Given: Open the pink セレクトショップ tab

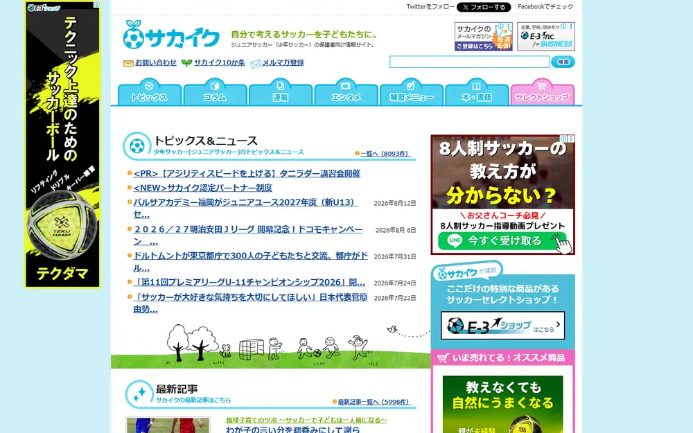Looking at the screenshot, I should click(543, 92).
